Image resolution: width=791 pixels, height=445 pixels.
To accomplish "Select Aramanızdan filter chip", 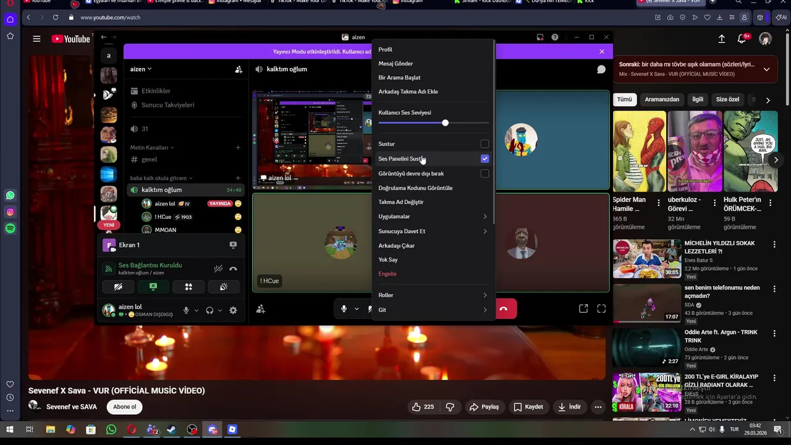I will coord(662,100).
